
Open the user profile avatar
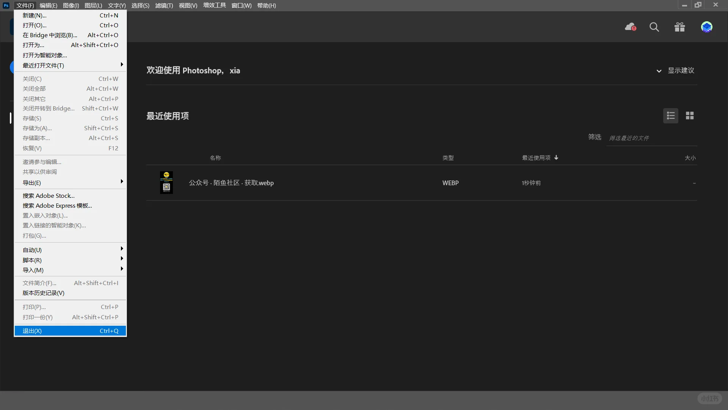(706, 27)
